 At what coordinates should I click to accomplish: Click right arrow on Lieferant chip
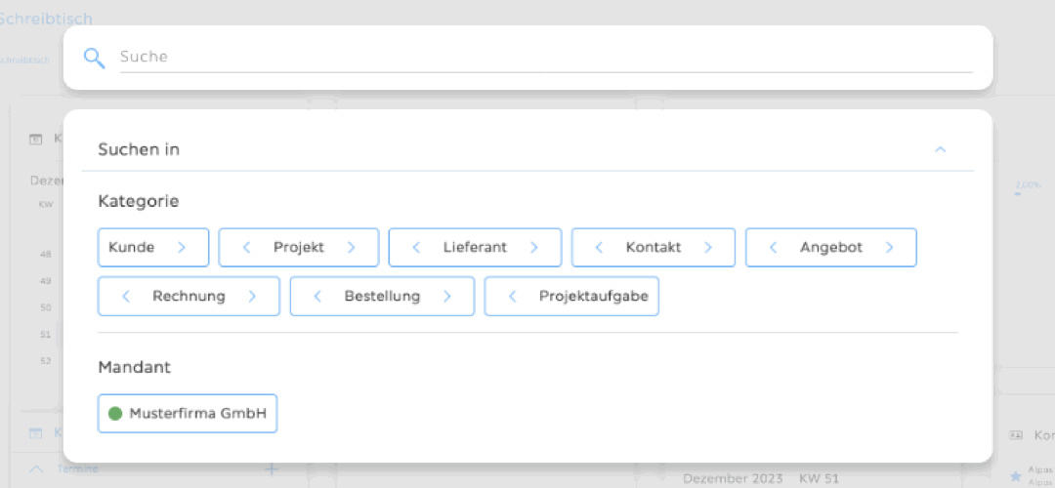(533, 248)
